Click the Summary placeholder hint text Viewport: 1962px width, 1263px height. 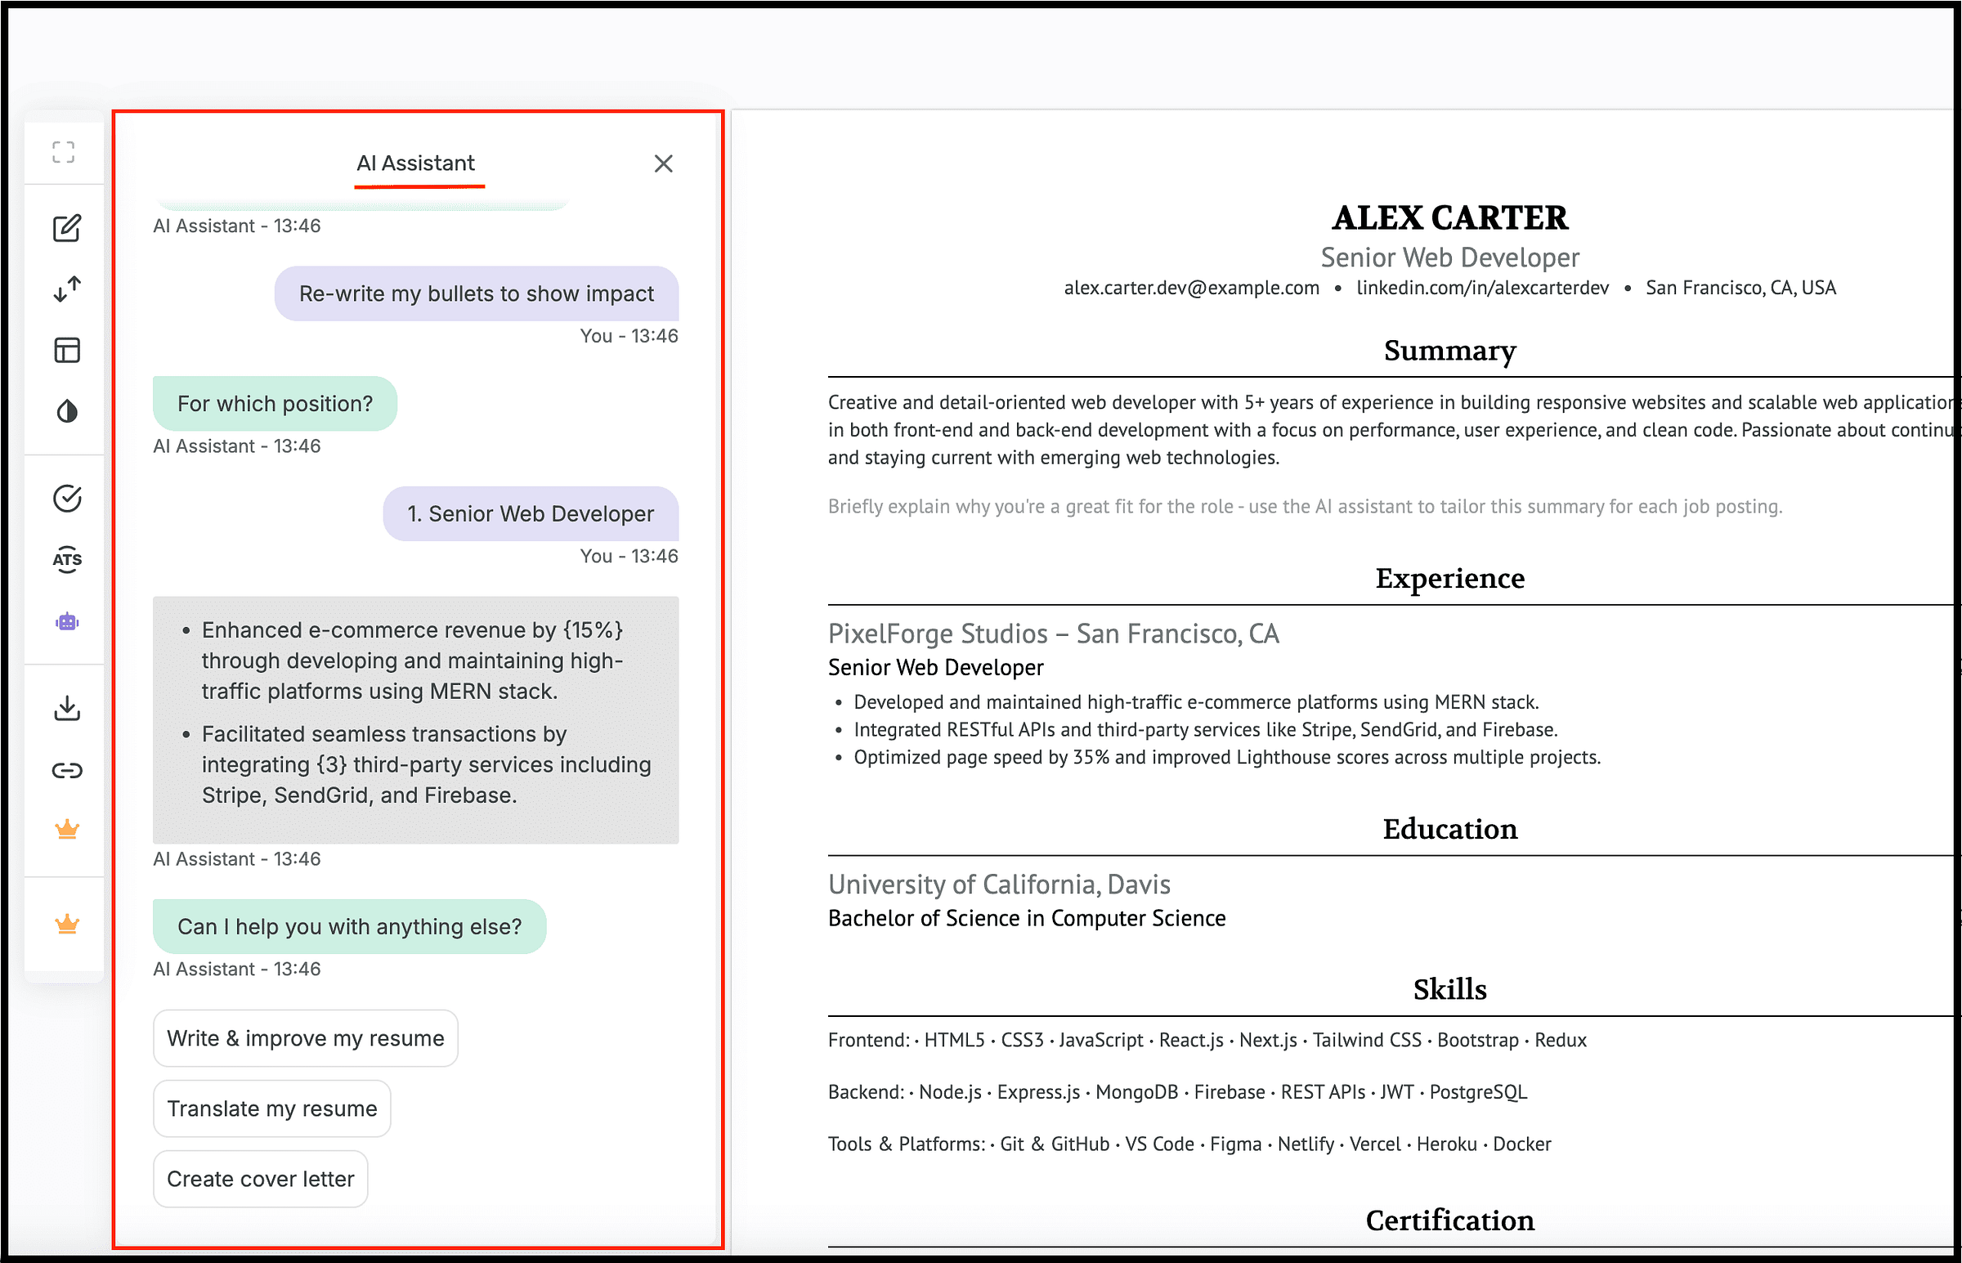[x=1305, y=507]
